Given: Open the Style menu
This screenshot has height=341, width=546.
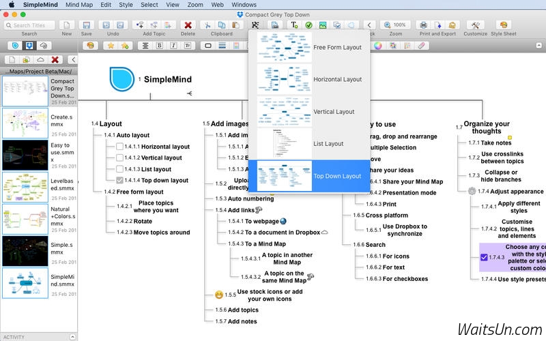Looking at the screenshot, I should click(x=126, y=5).
